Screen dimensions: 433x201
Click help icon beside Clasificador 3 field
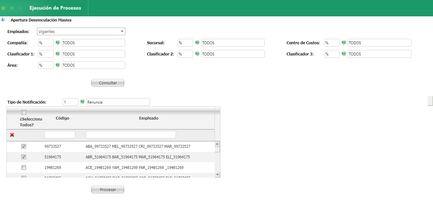coord(344,54)
